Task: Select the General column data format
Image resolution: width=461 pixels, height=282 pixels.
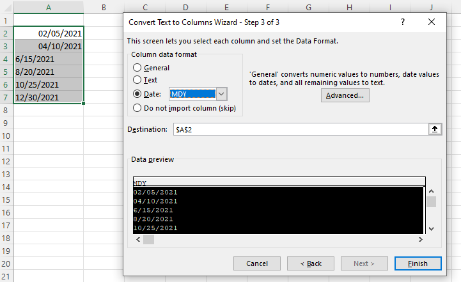Action: (x=137, y=68)
